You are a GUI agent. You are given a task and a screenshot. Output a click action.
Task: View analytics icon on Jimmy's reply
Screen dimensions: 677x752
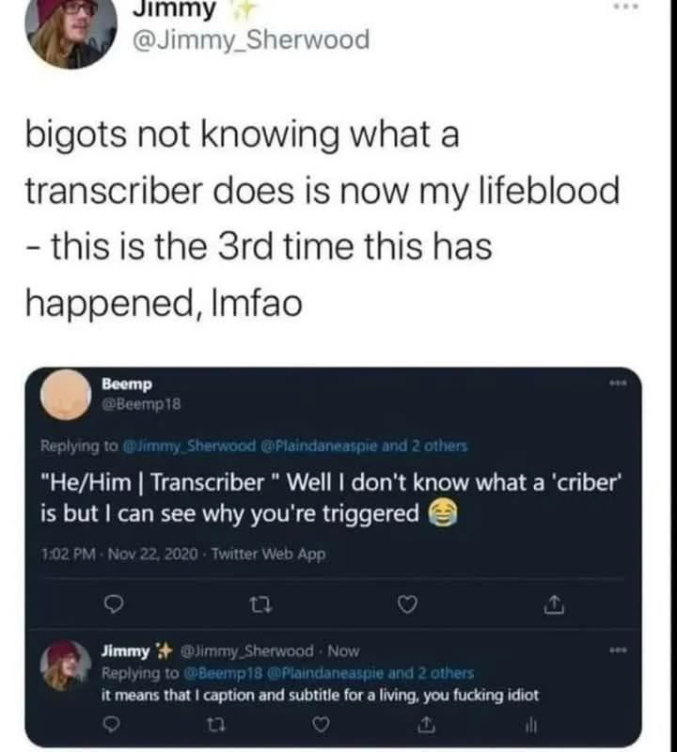[530, 725]
